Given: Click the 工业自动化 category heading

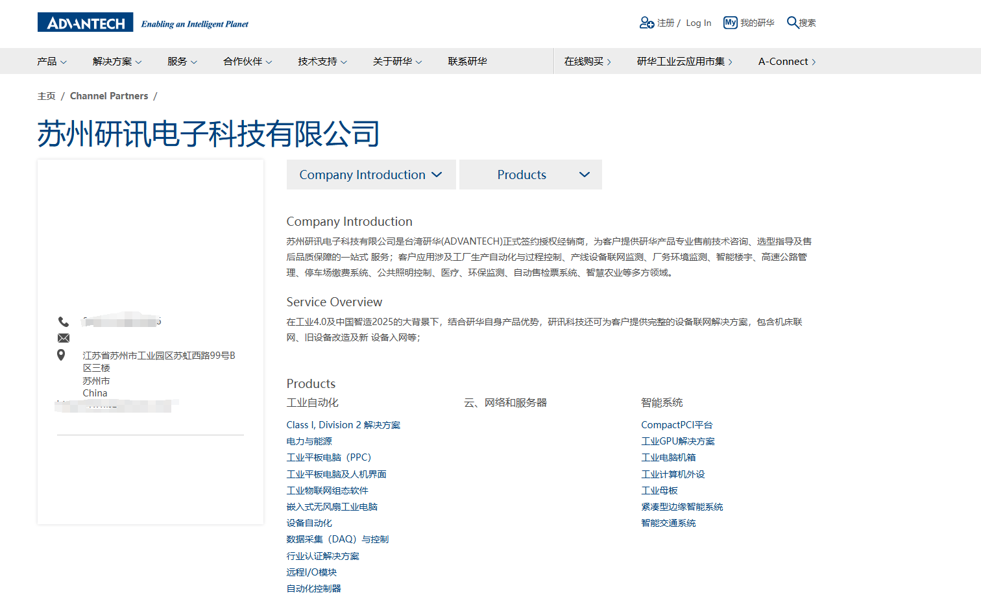Looking at the screenshot, I should (x=312, y=402).
